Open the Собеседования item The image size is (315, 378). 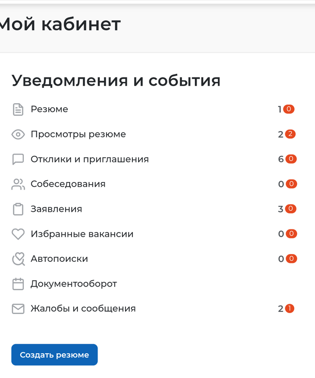click(x=68, y=184)
